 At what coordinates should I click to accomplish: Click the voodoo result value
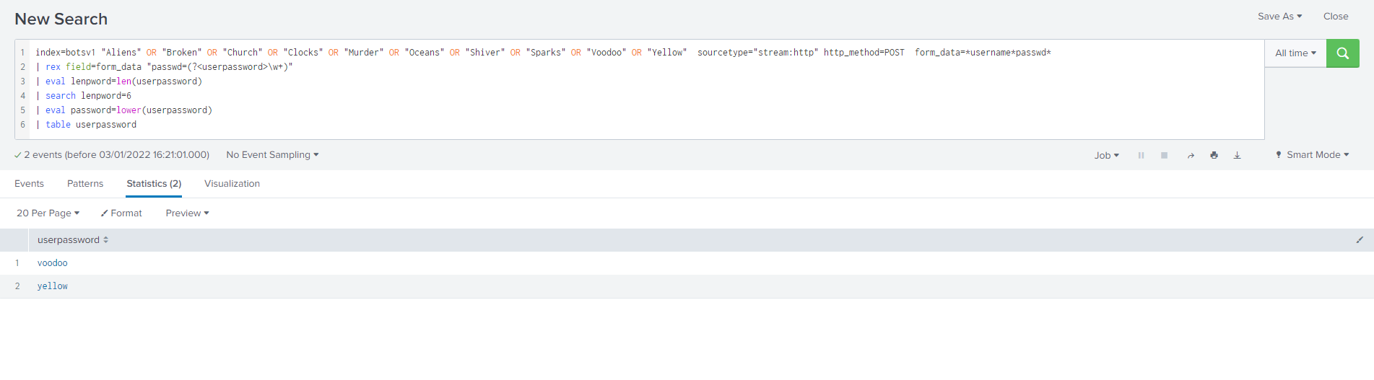pos(53,263)
